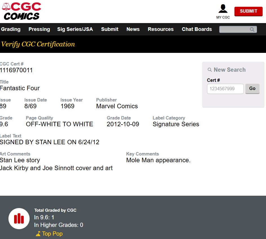Click the Mole Man appearance key comment
Image resolution: width=266 pixels, height=239 pixels.
tap(158, 160)
